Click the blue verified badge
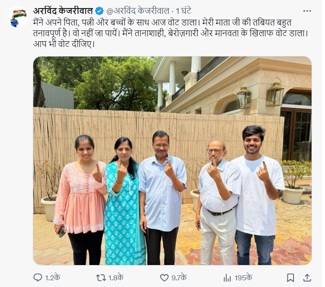Image resolution: width=325 pixels, height=287 pixels. 99,11
